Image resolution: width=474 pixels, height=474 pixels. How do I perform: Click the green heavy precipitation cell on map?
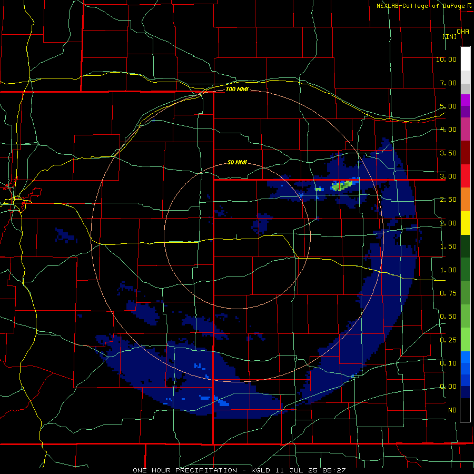342,185
